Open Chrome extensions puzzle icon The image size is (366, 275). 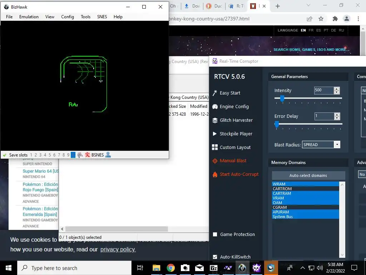[335, 19]
